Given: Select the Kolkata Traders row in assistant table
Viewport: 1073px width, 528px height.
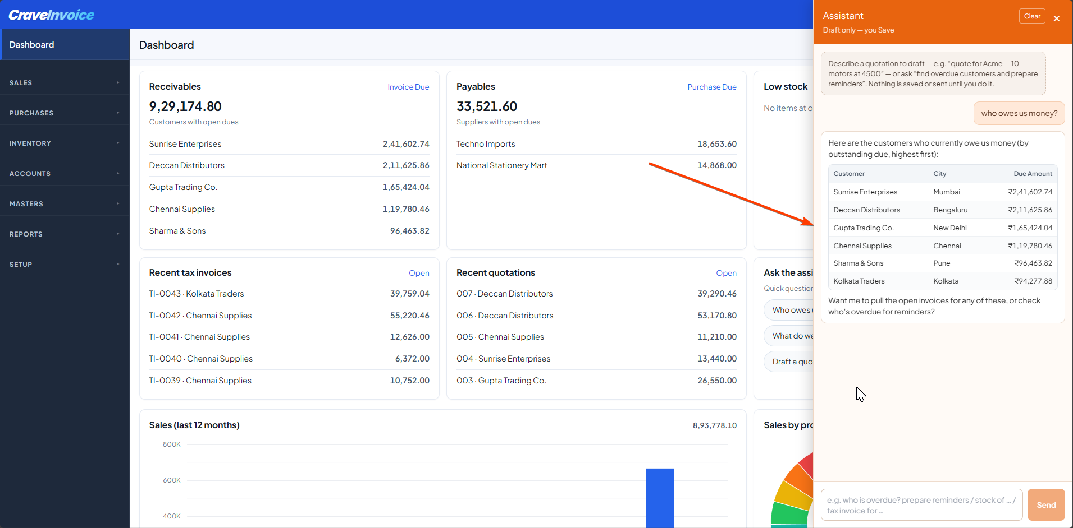Looking at the screenshot, I should tap(943, 281).
